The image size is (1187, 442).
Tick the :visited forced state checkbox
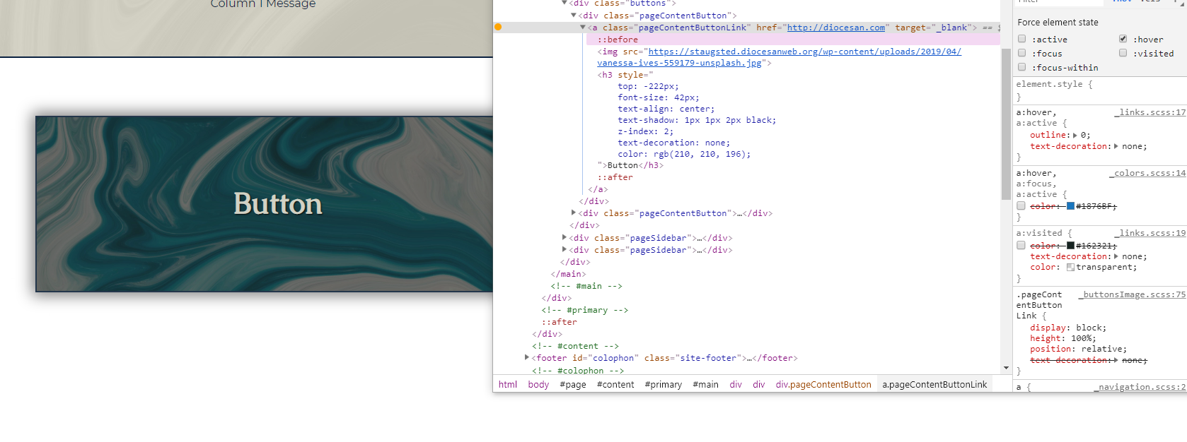pos(1123,53)
